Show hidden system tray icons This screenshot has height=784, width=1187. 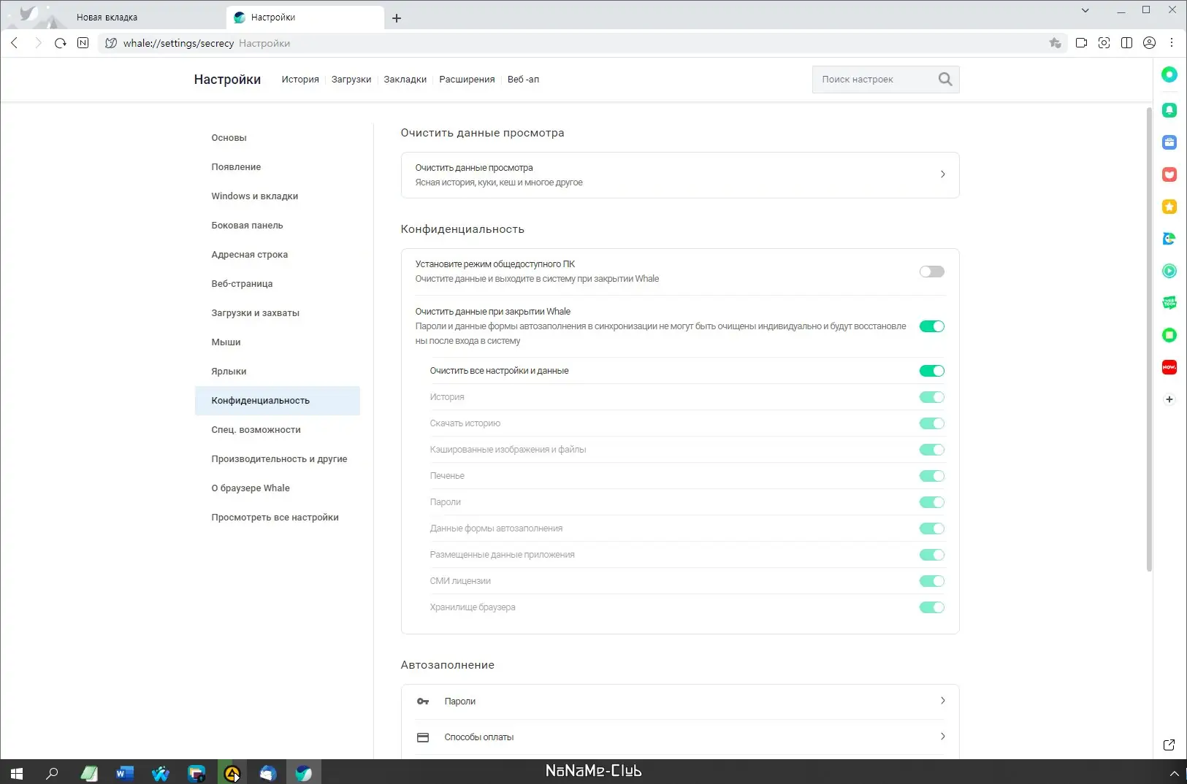(x=1174, y=773)
